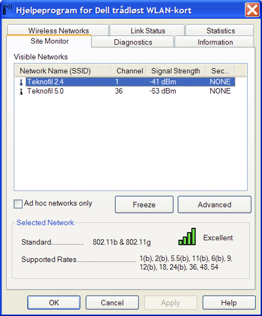Click channel 36 cell
Image resolution: width=262 pixels, height=316 pixels.
coord(119,91)
